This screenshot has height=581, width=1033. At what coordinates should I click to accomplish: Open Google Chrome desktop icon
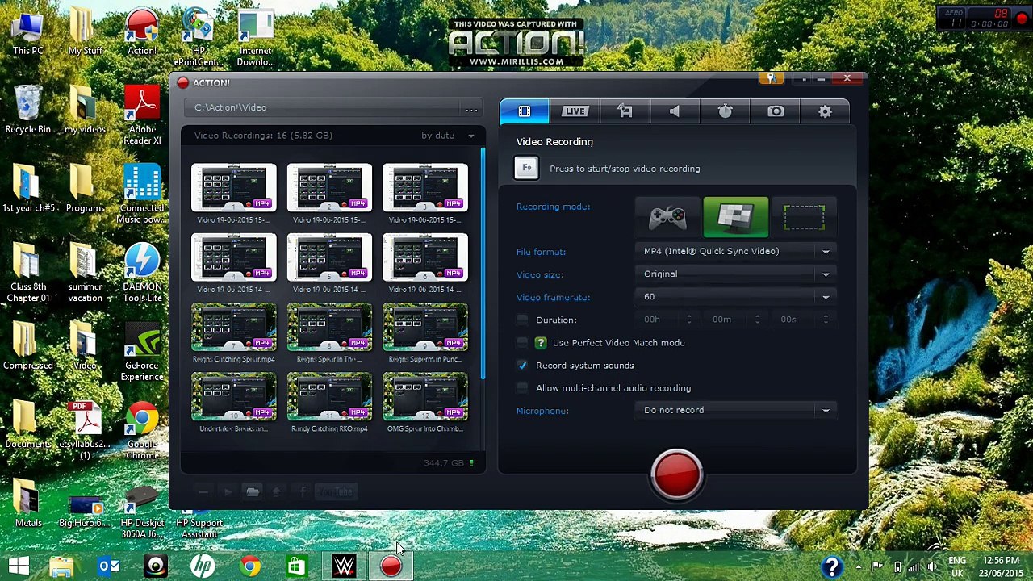tap(142, 431)
